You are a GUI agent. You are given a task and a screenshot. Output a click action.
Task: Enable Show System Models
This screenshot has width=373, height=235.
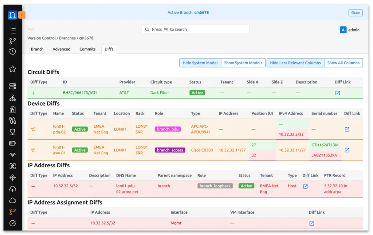tap(243, 63)
